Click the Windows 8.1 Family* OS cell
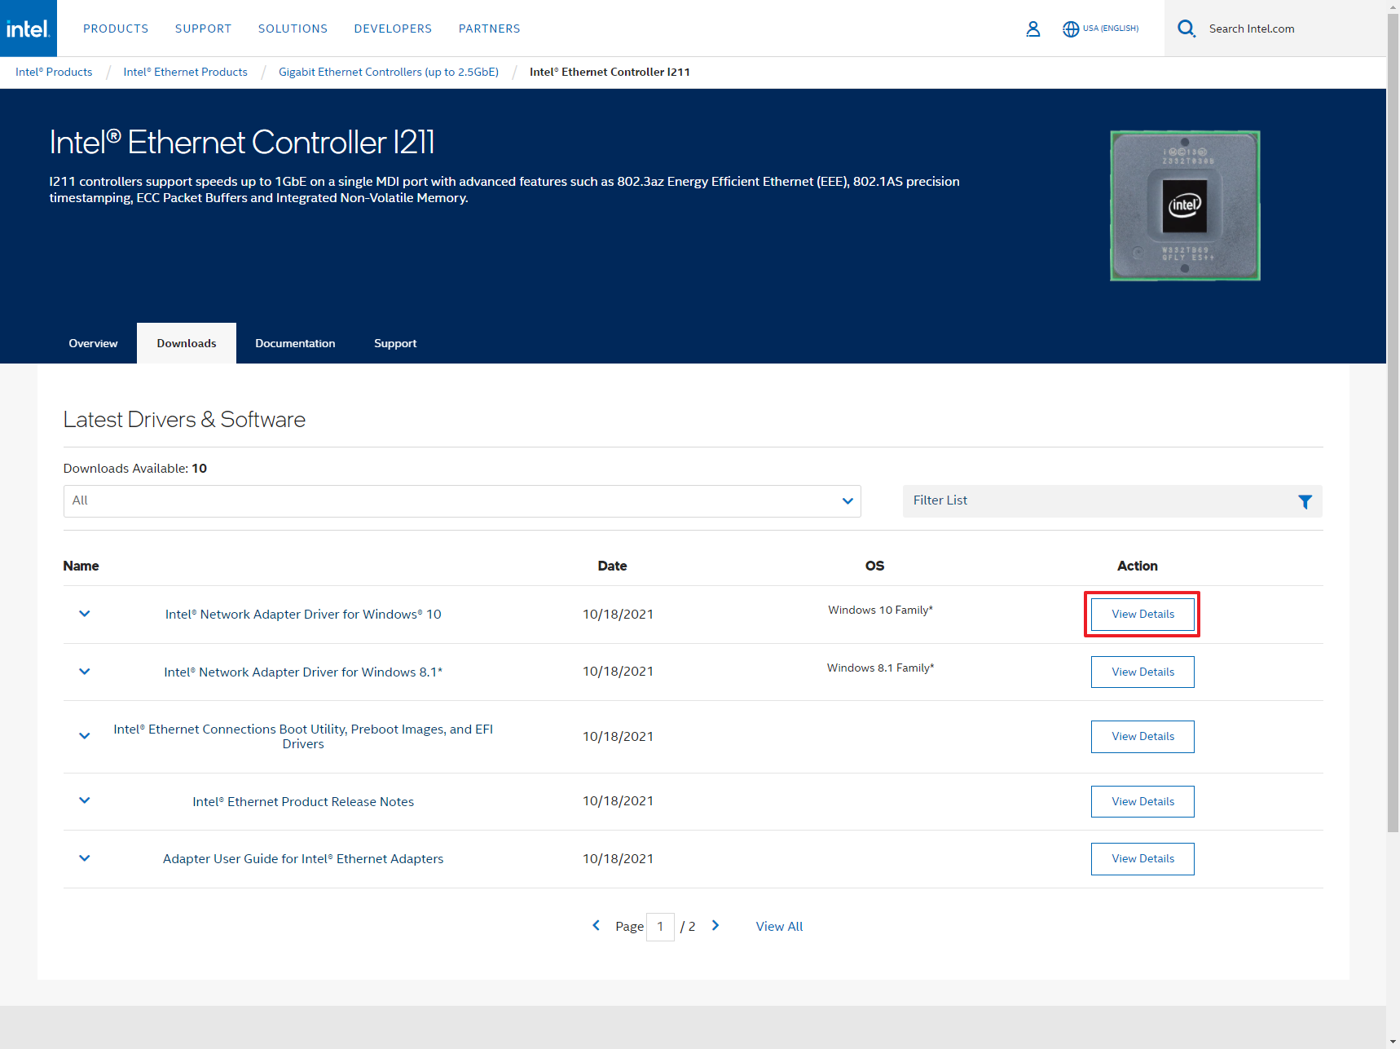 880,668
